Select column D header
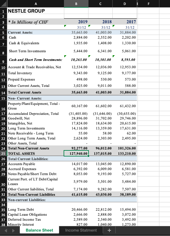Viewport: 170px width, 236px height. 125,4
